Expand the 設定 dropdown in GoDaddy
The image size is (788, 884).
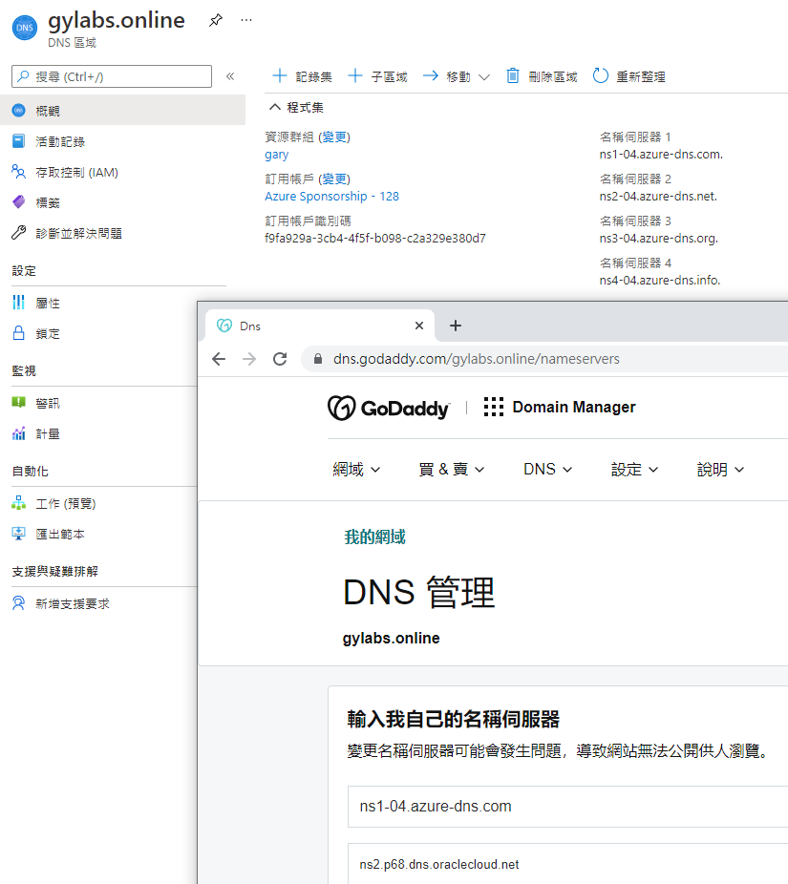click(634, 469)
